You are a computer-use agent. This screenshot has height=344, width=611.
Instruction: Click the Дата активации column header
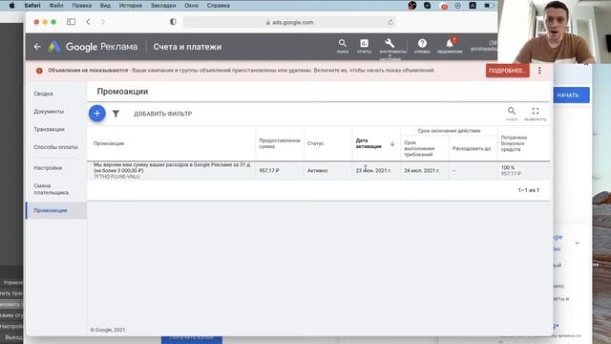click(369, 143)
